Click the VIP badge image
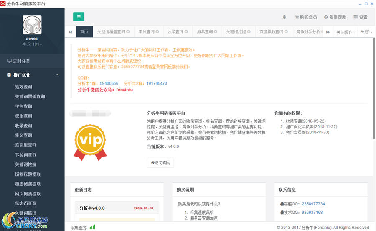Viewport: 376px width, 231px height. [x=90, y=142]
